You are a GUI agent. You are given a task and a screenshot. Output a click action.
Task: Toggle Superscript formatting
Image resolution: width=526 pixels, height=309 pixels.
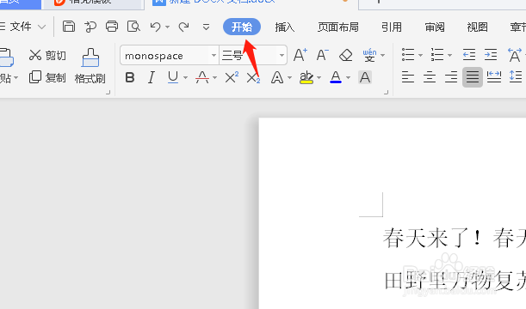232,77
